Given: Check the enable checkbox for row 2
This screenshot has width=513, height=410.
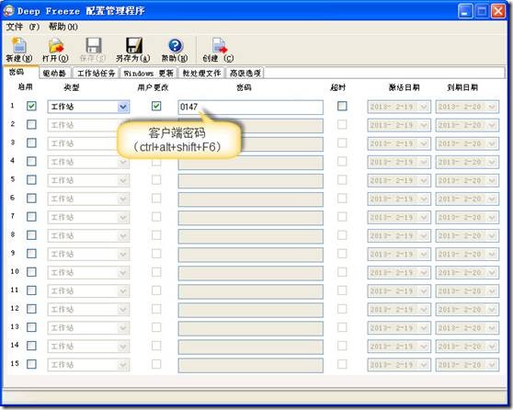Looking at the screenshot, I should tap(31, 124).
